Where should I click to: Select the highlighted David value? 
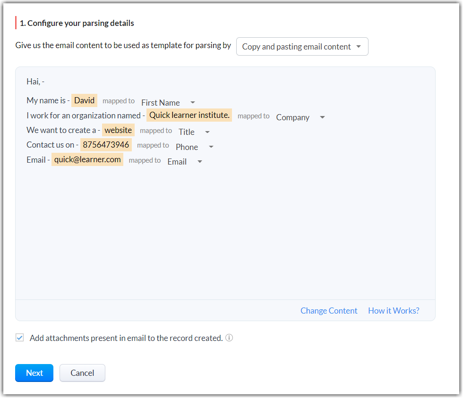(84, 100)
